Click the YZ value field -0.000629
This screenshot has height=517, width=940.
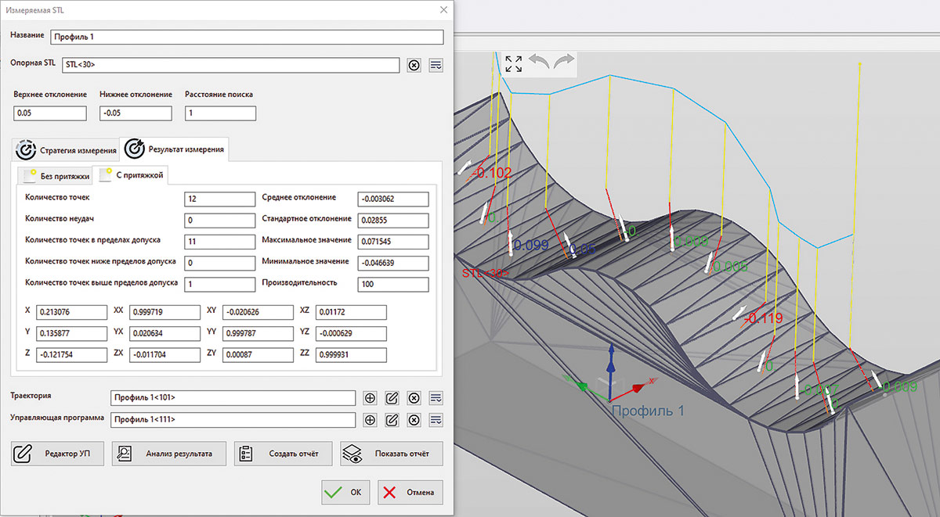351,333
